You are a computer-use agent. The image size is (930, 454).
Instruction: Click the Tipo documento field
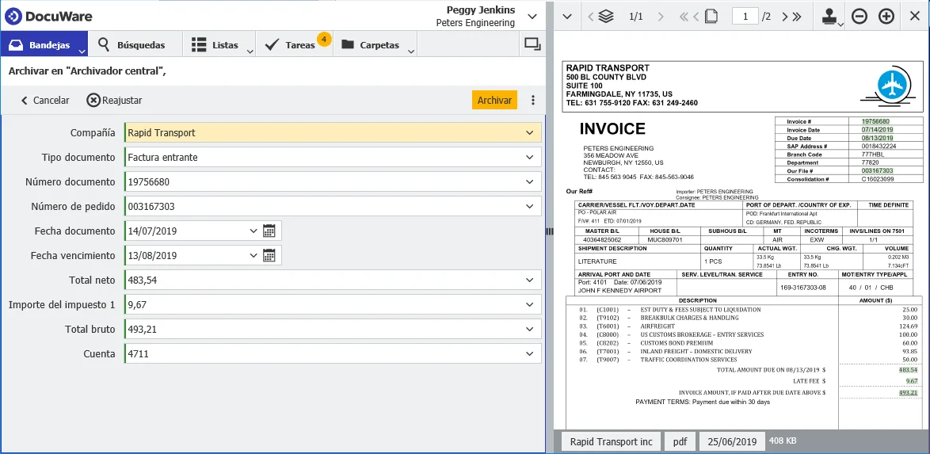pos(333,157)
